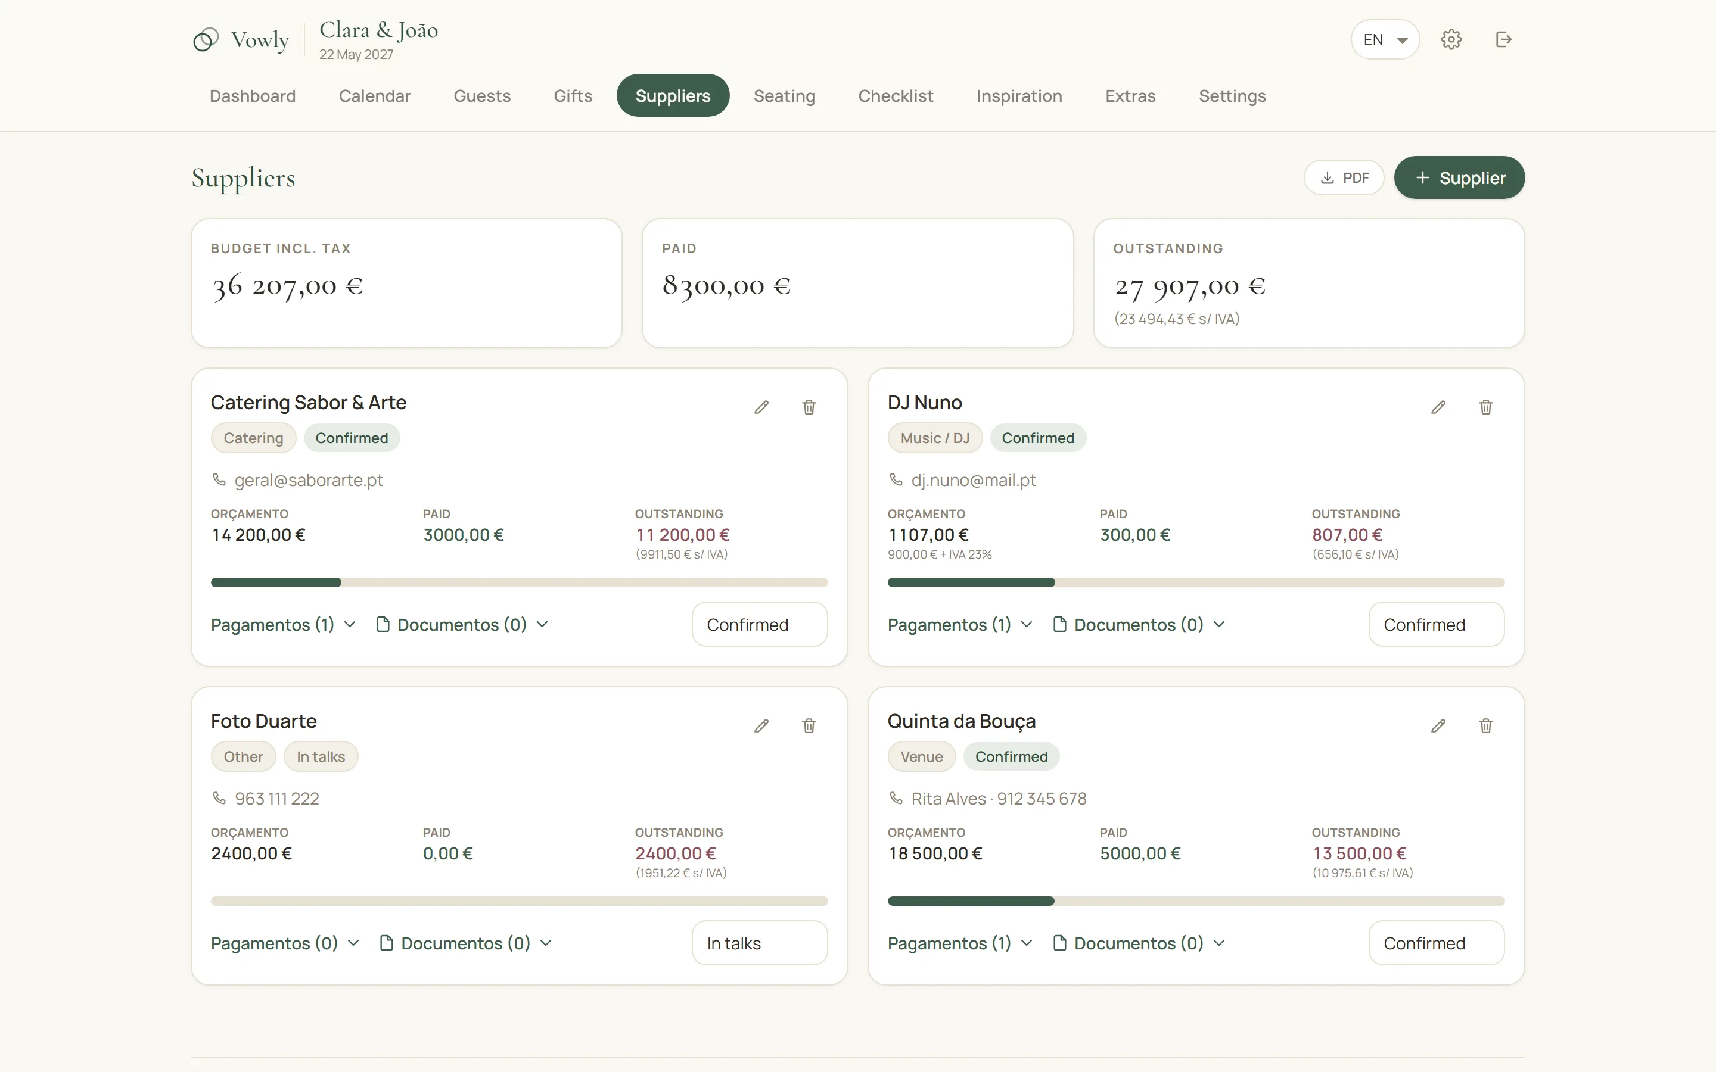Edit Quinta da Bouça with pencil icon
The image size is (1716, 1072).
[x=1438, y=725]
